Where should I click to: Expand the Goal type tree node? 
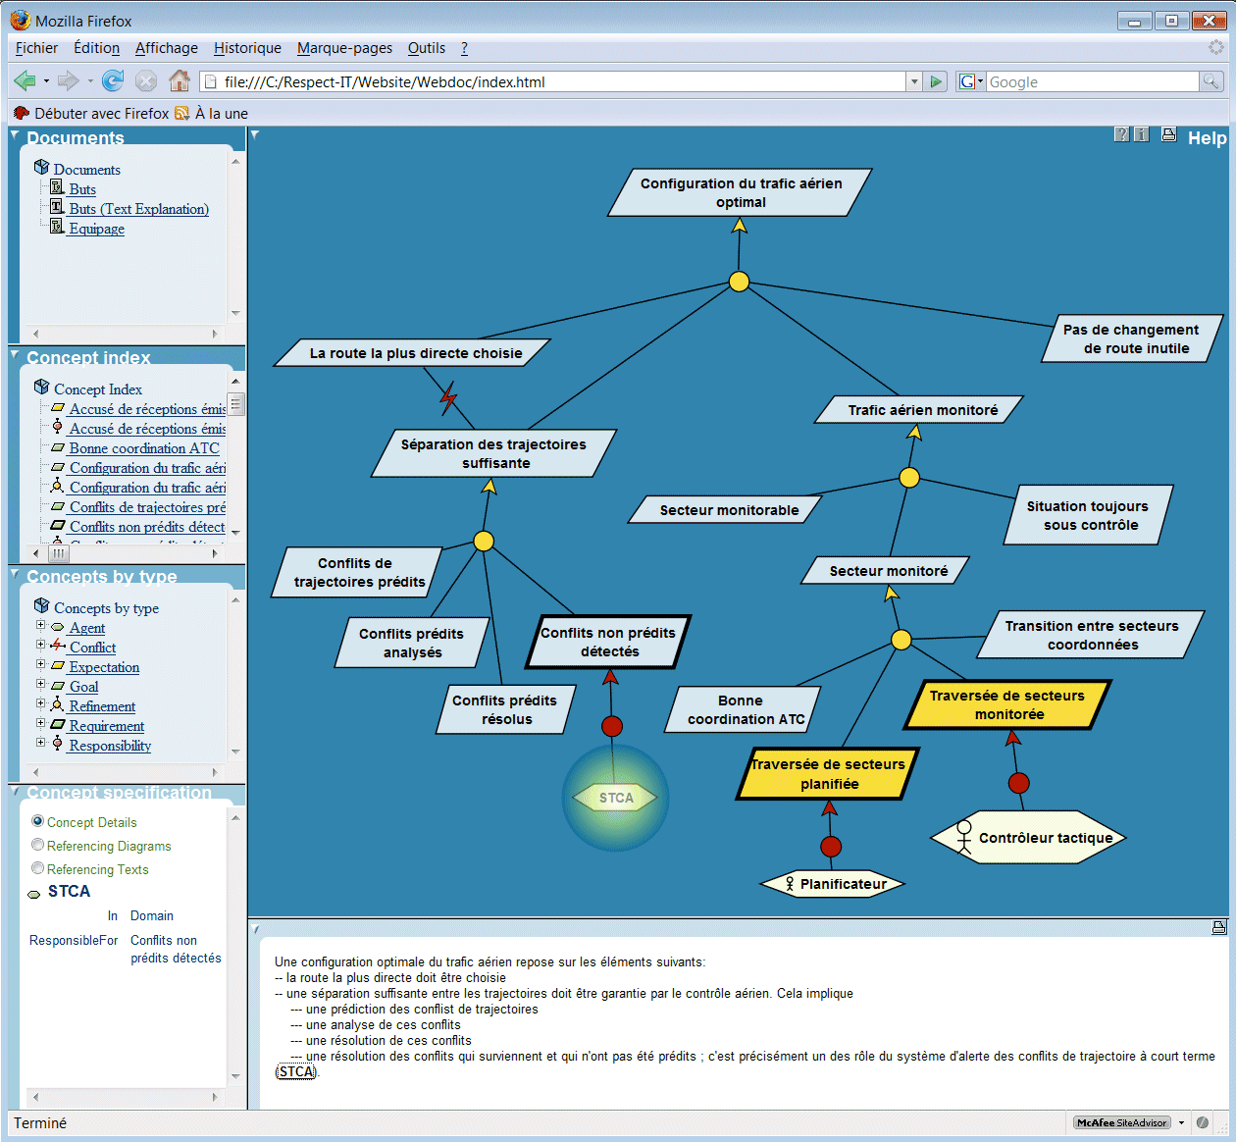coord(40,685)
